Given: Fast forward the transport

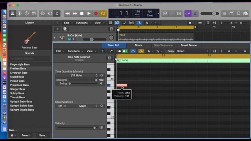Looking at the screenshot, I should [75, 14].
